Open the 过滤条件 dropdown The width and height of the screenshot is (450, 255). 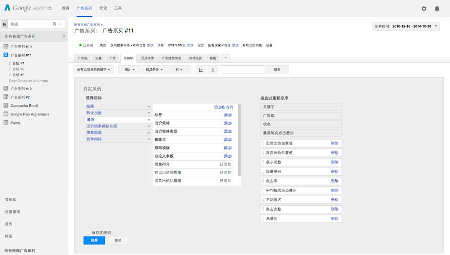click(x=153, y=70)
